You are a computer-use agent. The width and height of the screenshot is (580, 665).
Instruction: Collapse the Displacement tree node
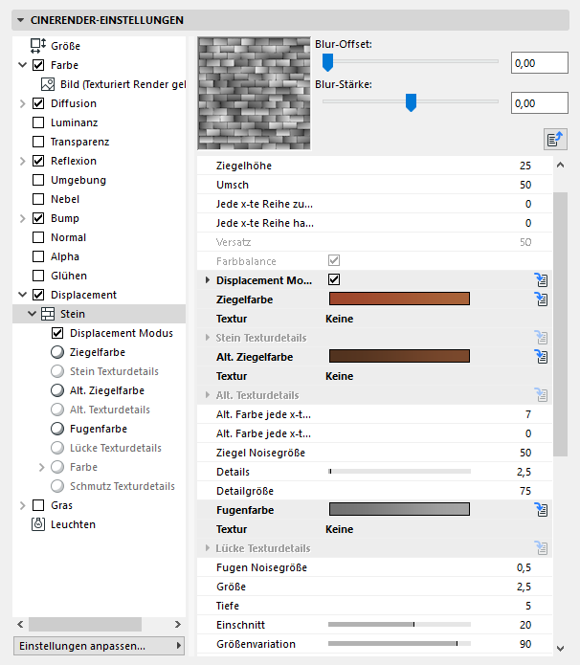click(x=22, y=295)
